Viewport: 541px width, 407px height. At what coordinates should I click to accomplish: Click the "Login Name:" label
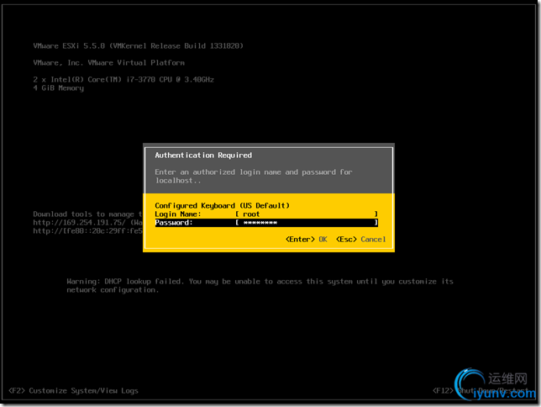pyautogui.click(x=178, y=214)
